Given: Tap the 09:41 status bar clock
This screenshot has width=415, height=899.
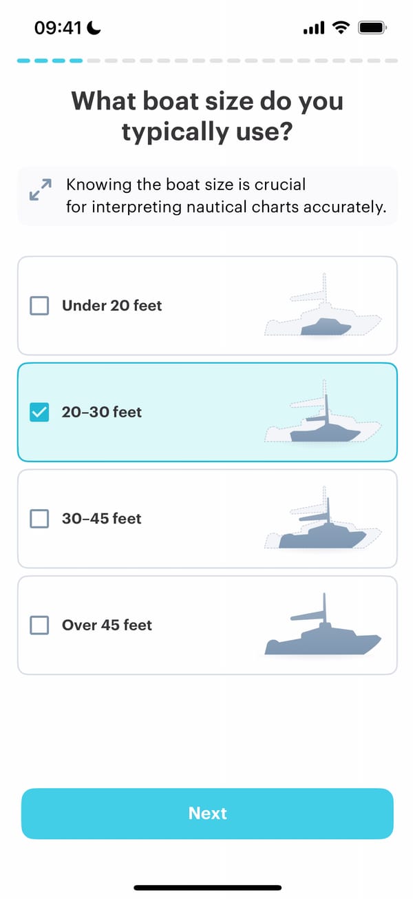Looking at the screenshot, I should [x=57, y=28].
